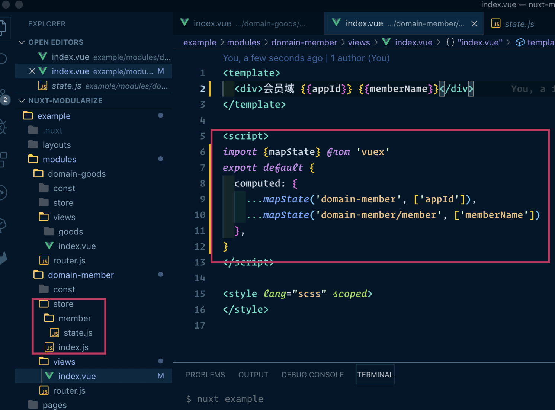Collapse the NUXT-MODULARIZE section
This screenshot has height=410, width=555.
click(22, 101)
